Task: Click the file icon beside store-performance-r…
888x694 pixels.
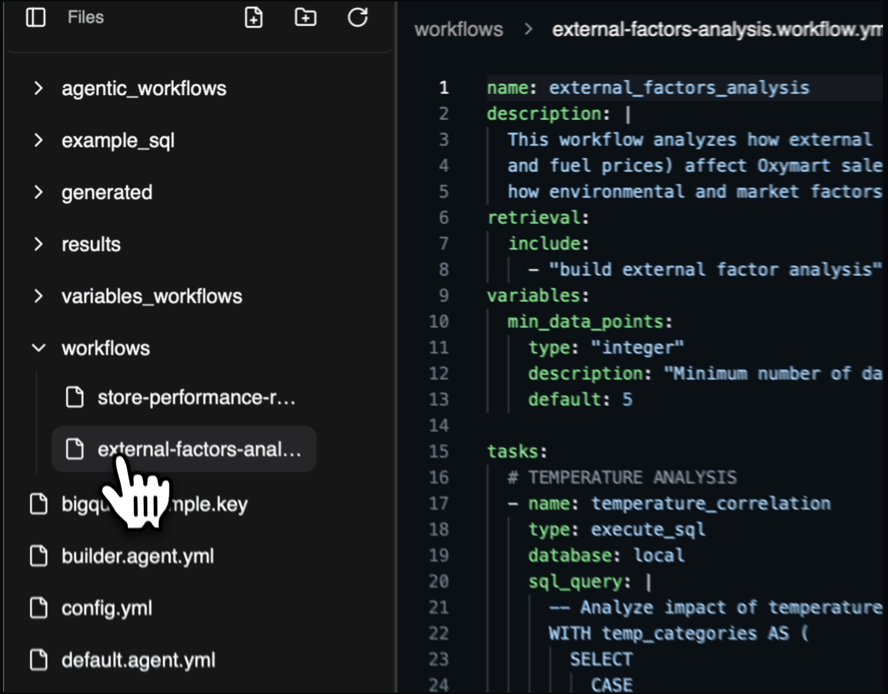Action: point(75,397)
